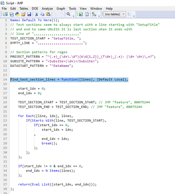Click the DATASTART_PATTERN code line
The image size is (175, 194).
[42, 66]
